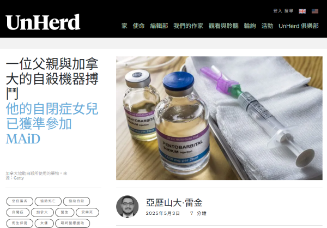Open the author's portrait photo
This screenshot has height=228, width=327.
click(127, 207)
